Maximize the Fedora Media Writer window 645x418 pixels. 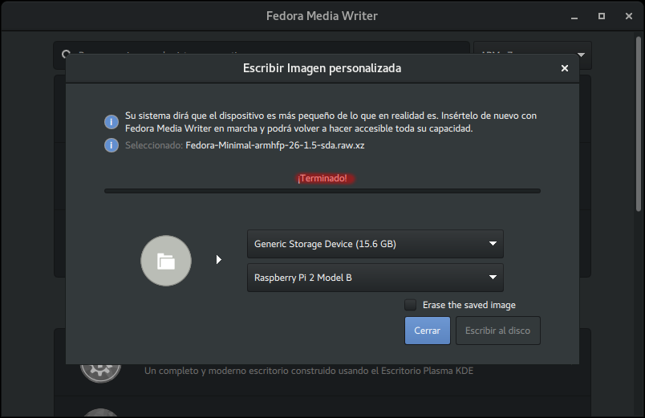tap(602, 16)
